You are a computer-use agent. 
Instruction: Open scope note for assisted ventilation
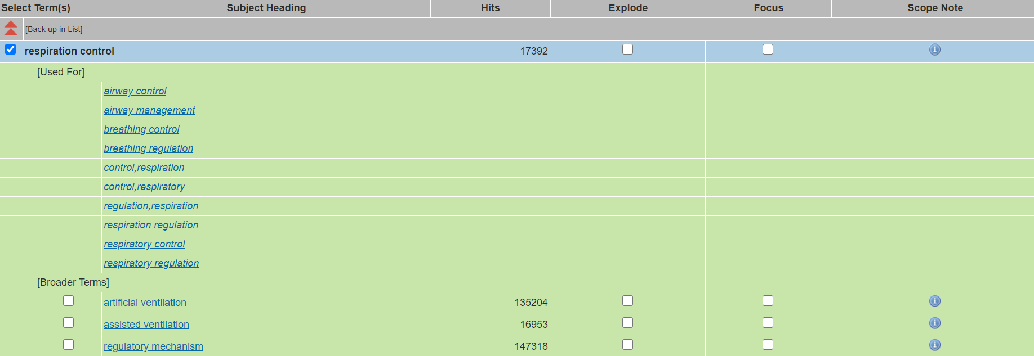point(934,323)
